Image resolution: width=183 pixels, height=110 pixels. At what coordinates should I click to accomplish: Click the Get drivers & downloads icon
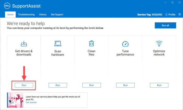tap(24, 44)
